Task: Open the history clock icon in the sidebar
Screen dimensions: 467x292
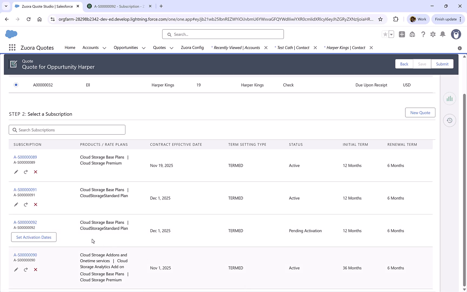Action: (449, 121)
